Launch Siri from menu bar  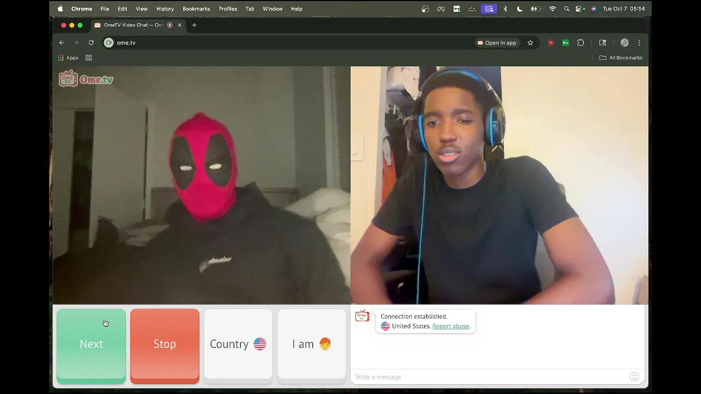[x=594, y=9]
